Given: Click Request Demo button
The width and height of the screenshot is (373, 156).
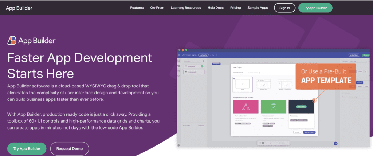Looking at the screenshot, I should [x=70, y=149].
